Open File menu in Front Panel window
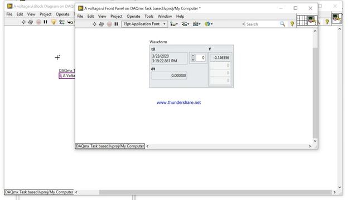This screenshot has width=357, height=200. (x=80, y=16)
